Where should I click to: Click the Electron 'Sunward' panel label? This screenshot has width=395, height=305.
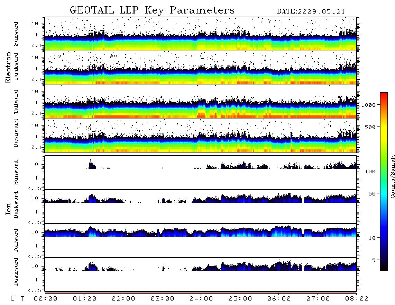(x=16, y=34)
